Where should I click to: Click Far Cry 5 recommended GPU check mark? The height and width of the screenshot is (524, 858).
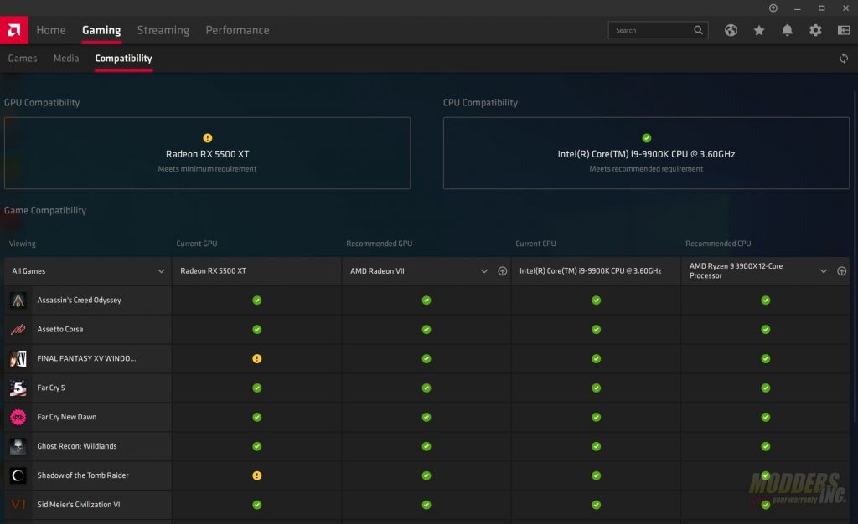tap(426, 388)
